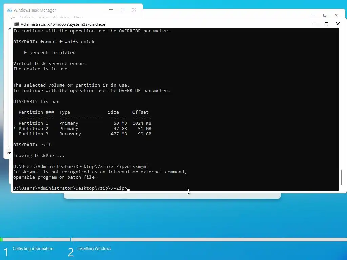
Task: Click the cmd.exe icon in the title bar
Action: [x=17, y=24]
